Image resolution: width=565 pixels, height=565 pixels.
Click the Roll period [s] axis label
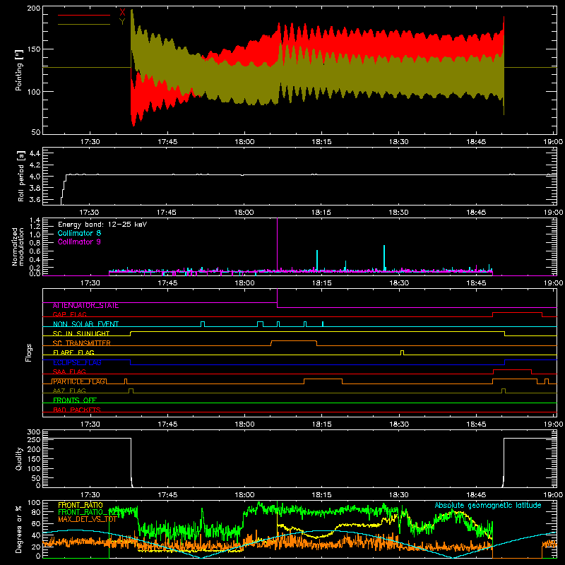coord(20,176)
